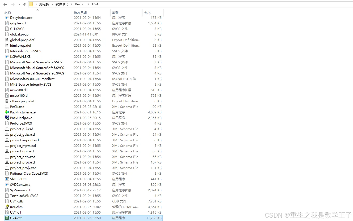This screenshot has width=353, height=221.
Task: Click the PackUnzip.exe icon
Action: [7, 118]
